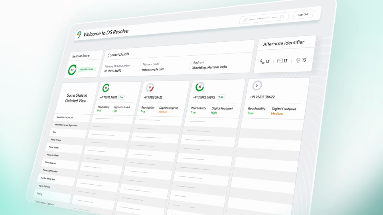Select the Current Network Operator row label

(x=44, y=203)
